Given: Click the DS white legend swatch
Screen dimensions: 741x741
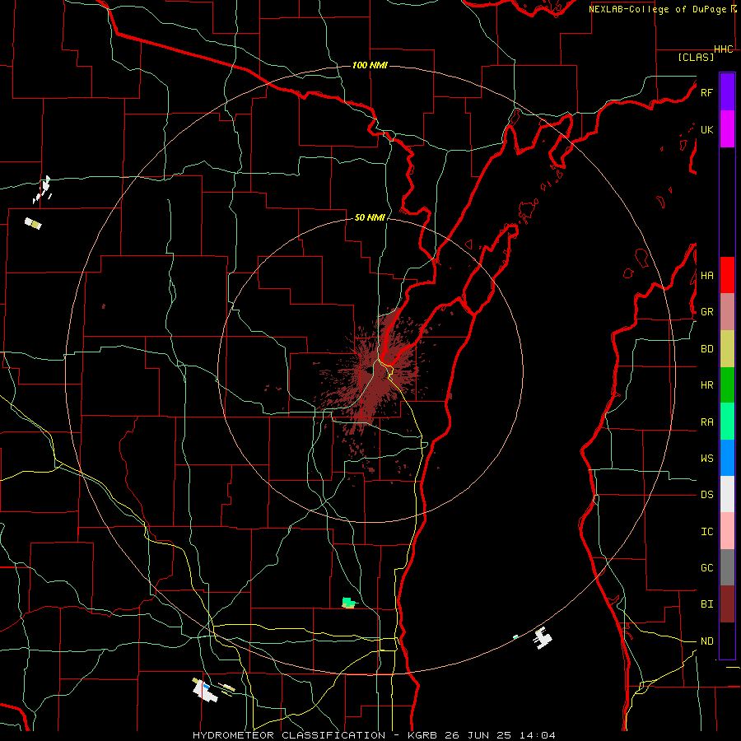Looking at the screenshot, I should 727,494.
